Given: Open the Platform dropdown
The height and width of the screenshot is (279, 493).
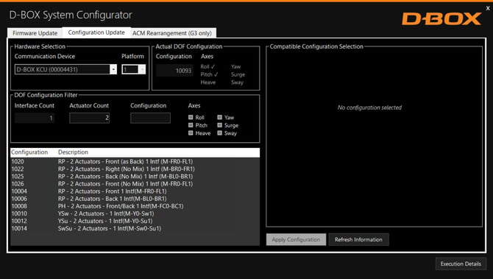Looking at the screenshot, I should (142, 69).
